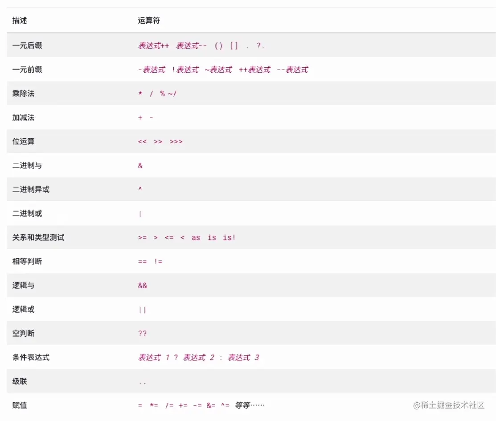Select the 级联 row label
This screenshot has height=421, width=496.
pyautogui.click(x=20, y=381)
